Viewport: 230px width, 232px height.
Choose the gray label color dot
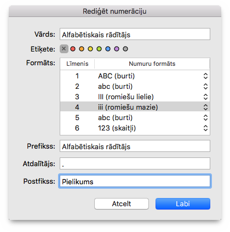click(125, 49)
